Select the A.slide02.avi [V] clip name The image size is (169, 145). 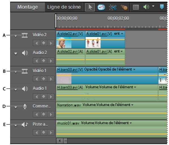(x=70, y=34)
